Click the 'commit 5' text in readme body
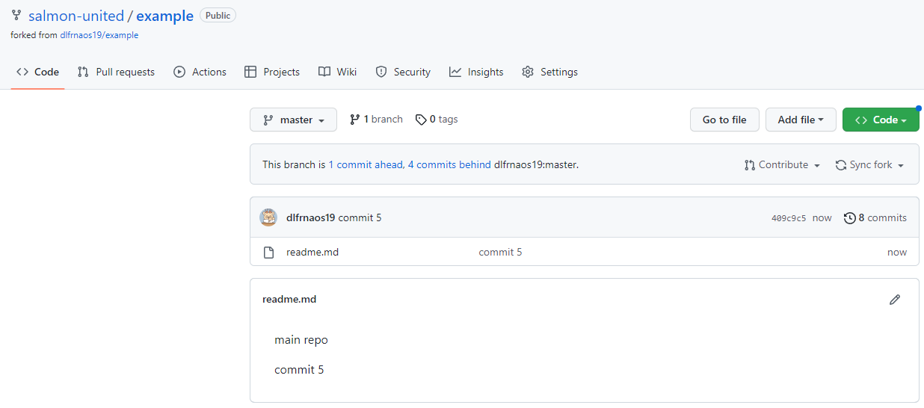This screenshot has height=408, width=924. (299, 370)
